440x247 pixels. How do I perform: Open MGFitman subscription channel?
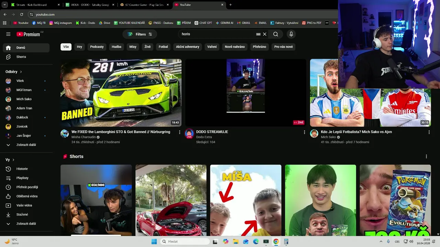click(26, 90)
